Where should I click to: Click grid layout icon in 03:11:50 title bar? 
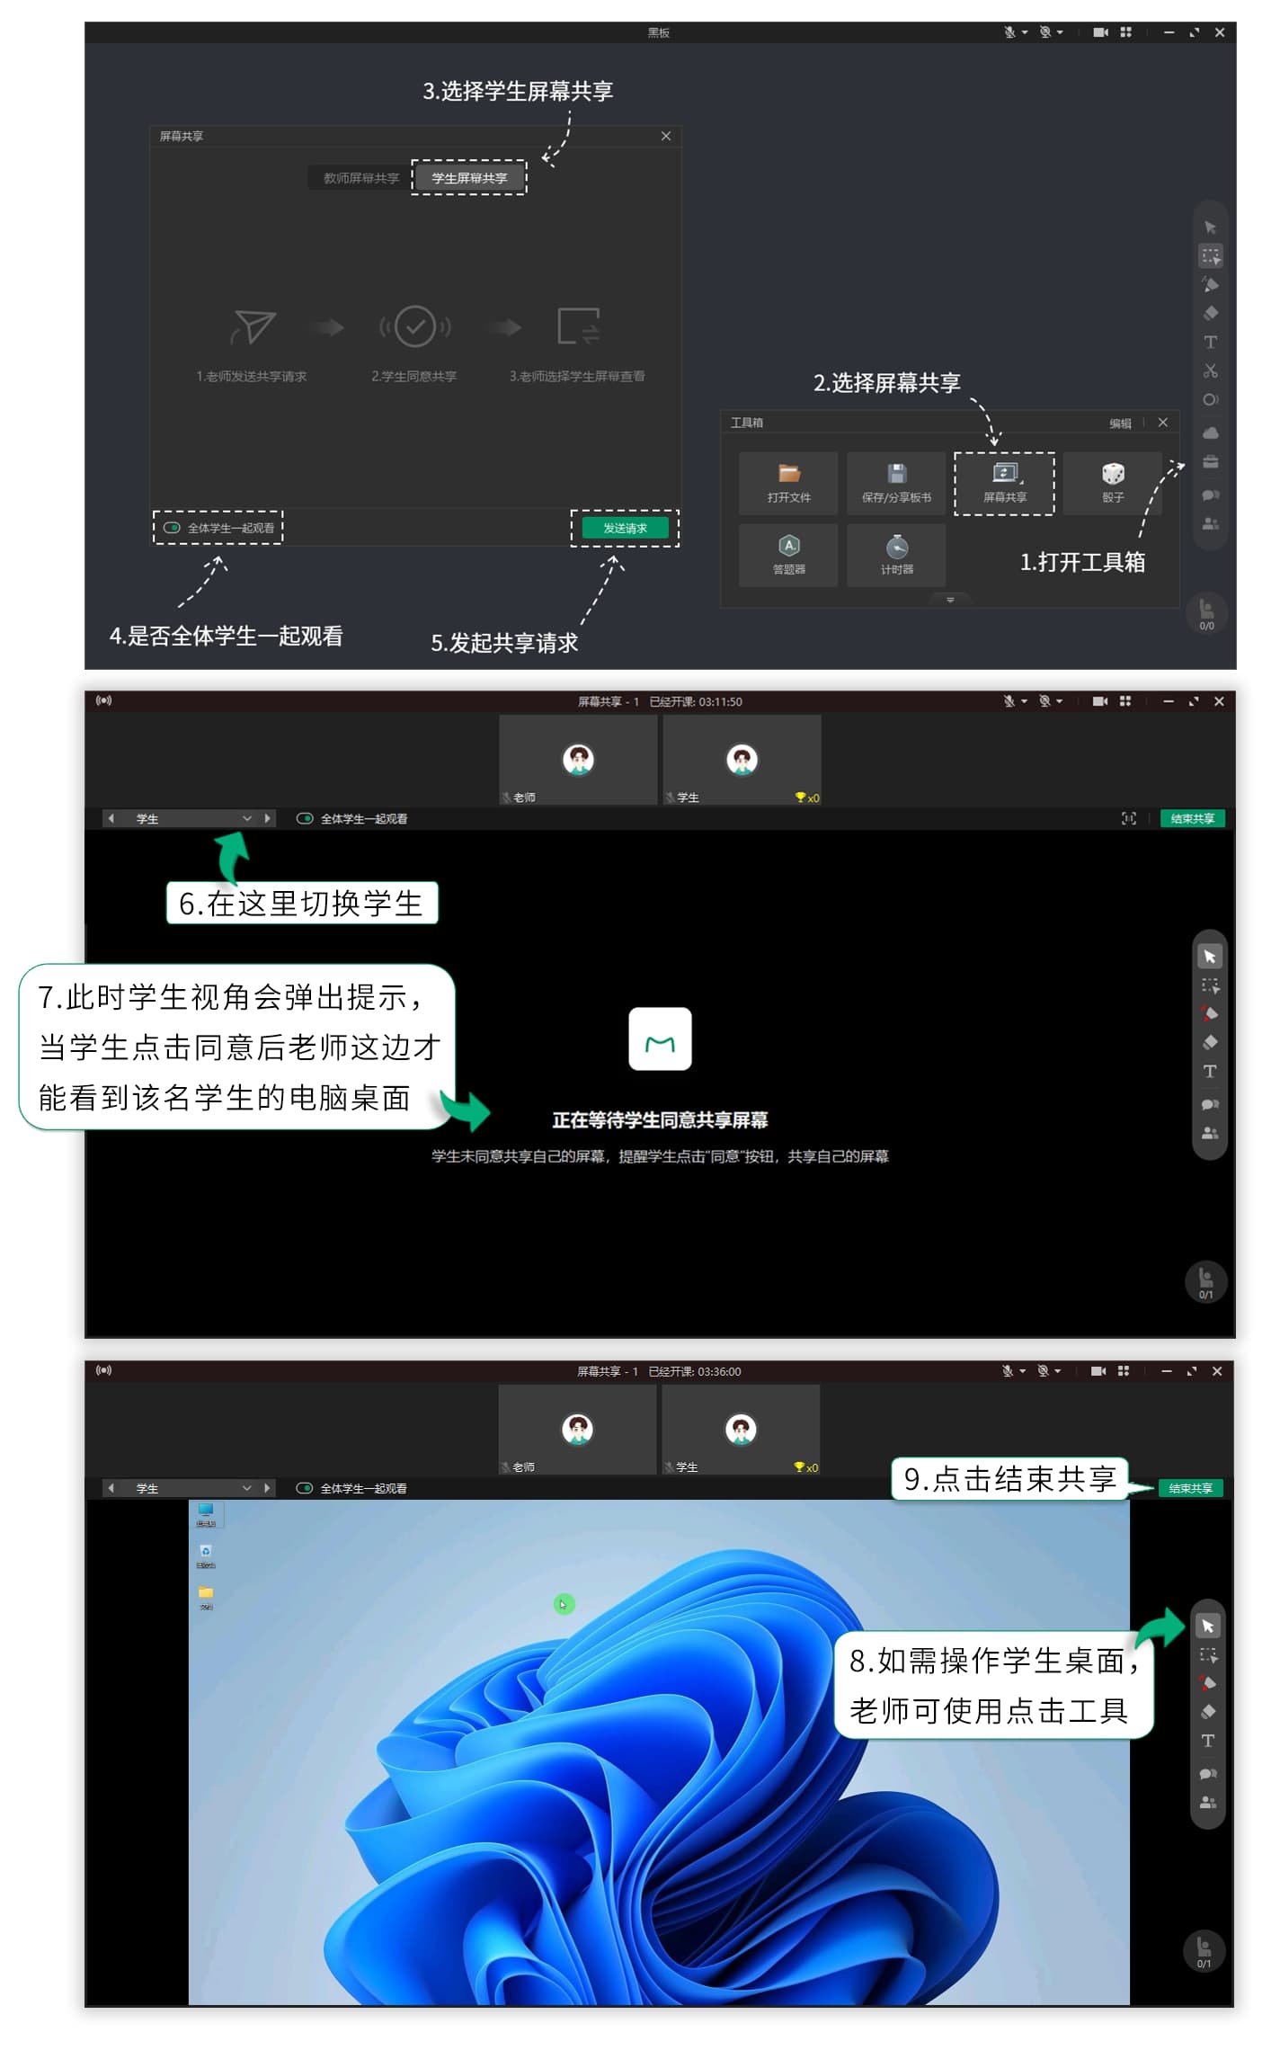[1125, 701]
